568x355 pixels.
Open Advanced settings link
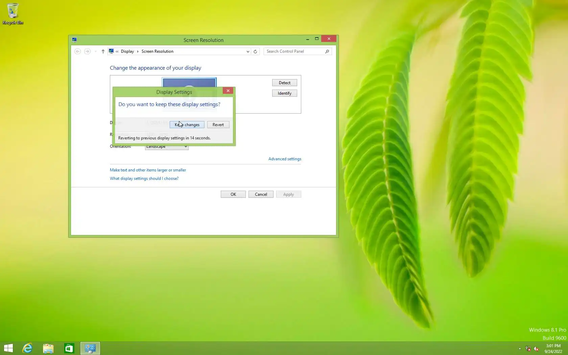coord(285,159)
